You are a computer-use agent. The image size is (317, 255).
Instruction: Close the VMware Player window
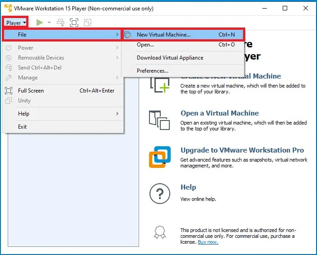[x=306, y=8]
